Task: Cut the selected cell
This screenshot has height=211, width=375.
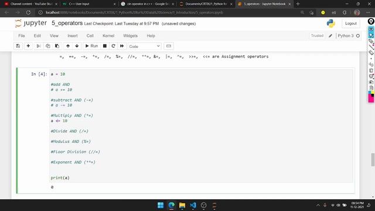Action: [39, 46]
